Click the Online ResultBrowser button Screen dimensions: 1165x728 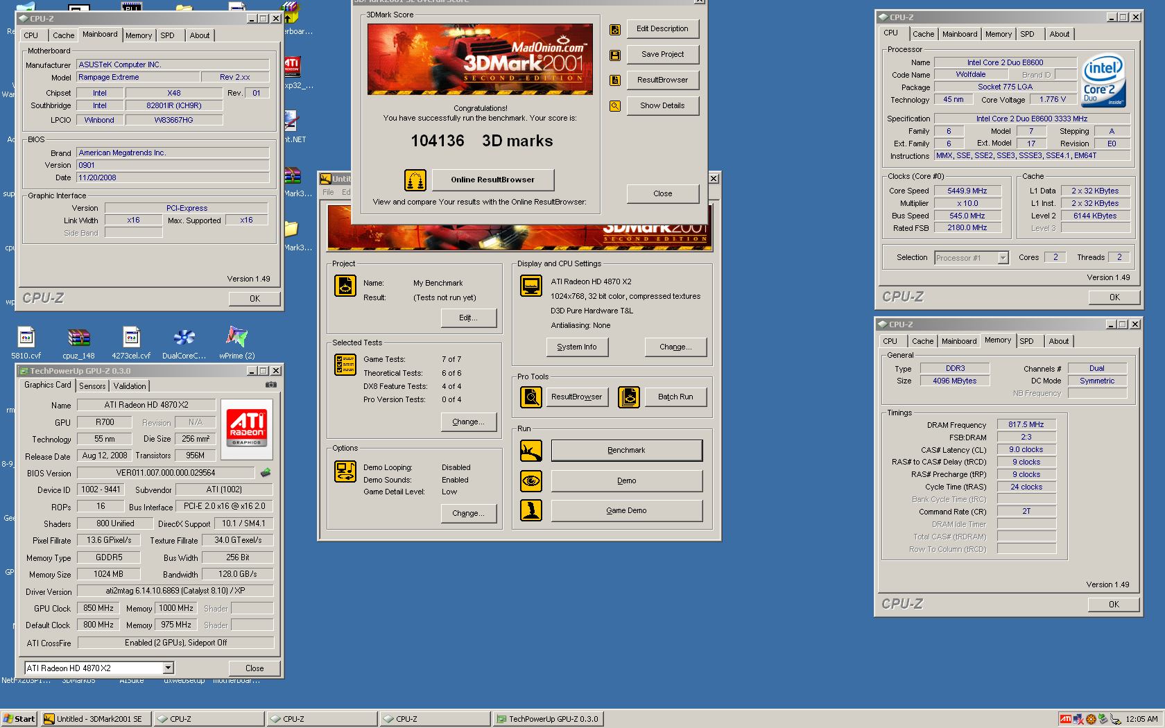click(493, 180)
